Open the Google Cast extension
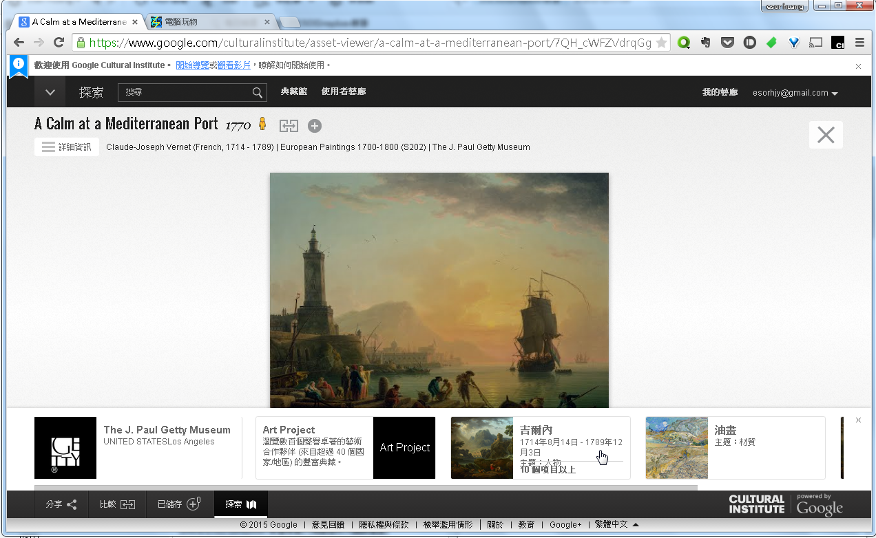This screenshot has width=876, height=538. (815, 43)
